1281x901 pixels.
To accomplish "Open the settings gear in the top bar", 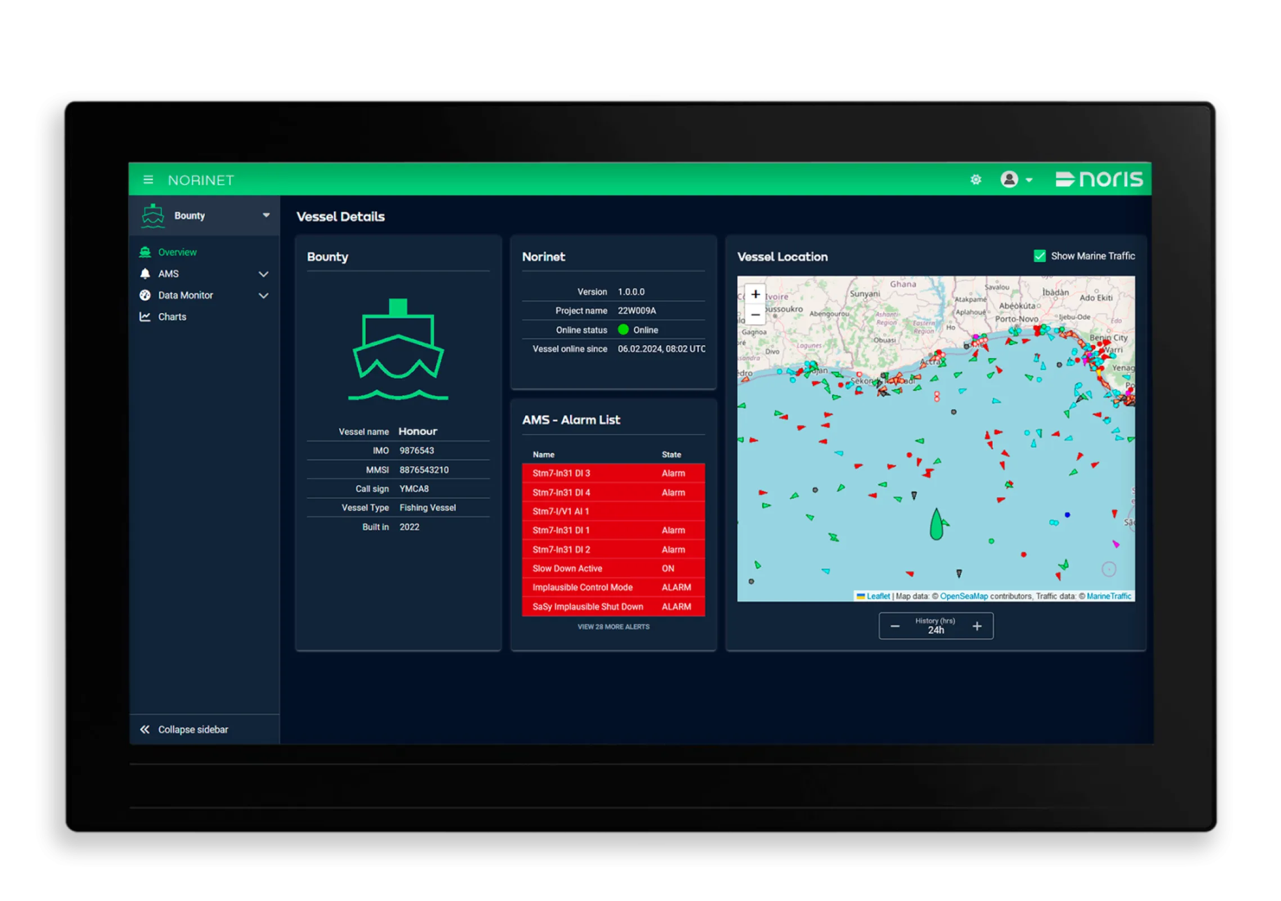I will pos(976,179).
